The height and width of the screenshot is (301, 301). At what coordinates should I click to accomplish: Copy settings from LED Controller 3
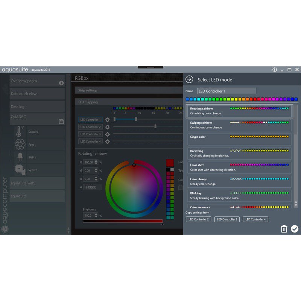tap(227, 219)
